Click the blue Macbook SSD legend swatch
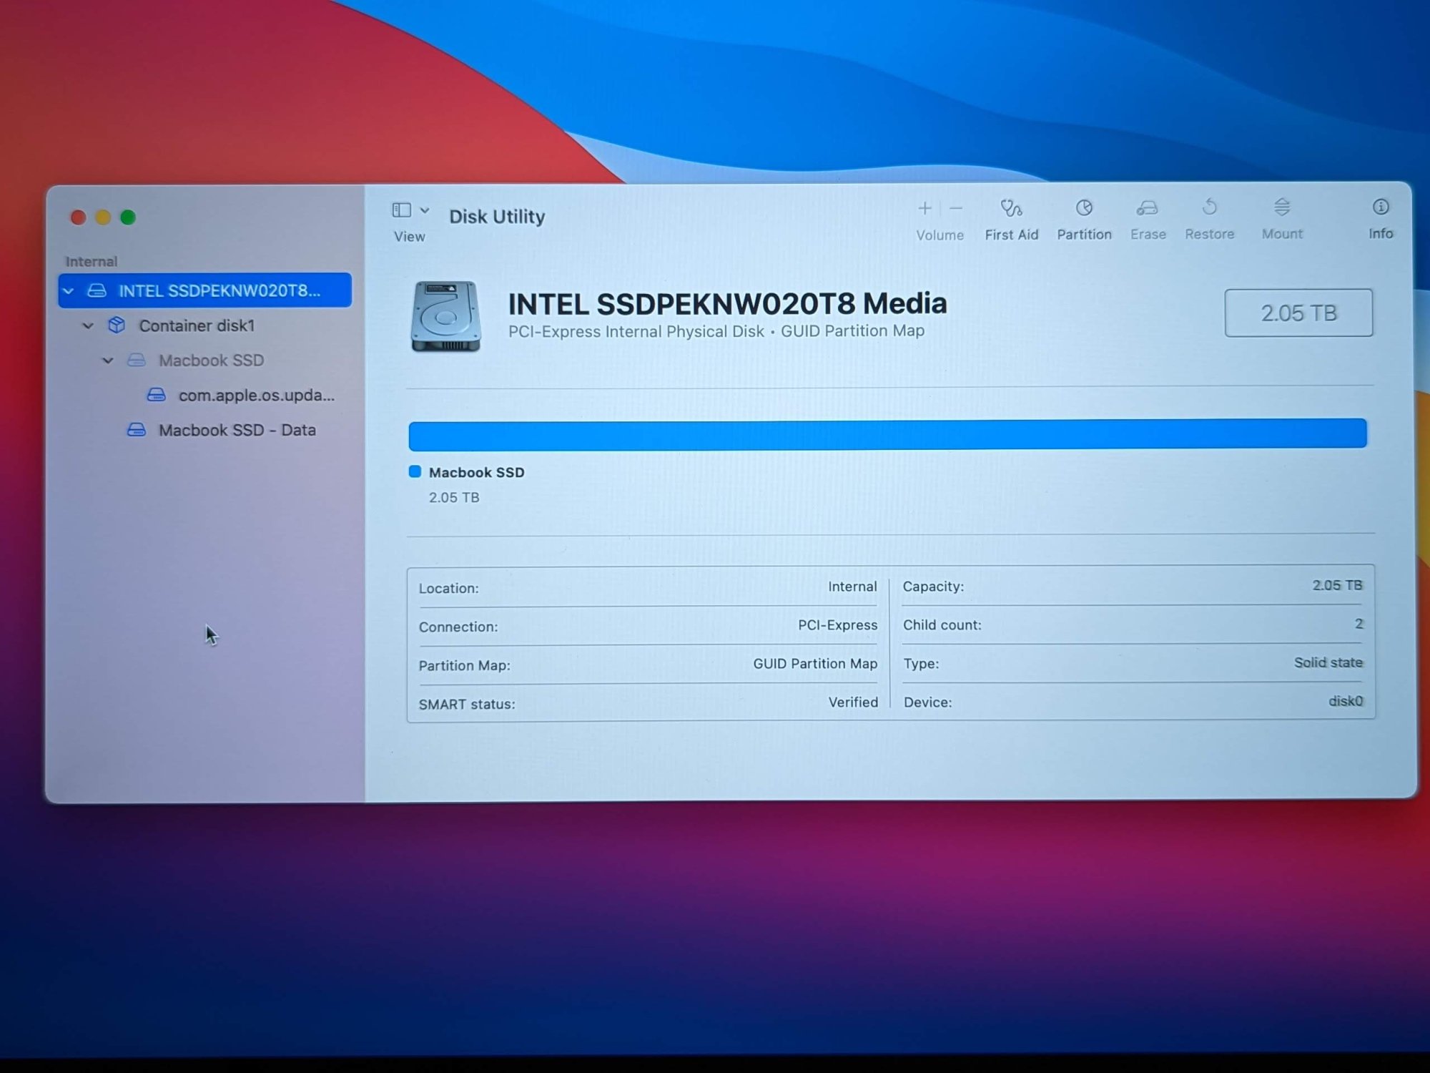 [415, 471]
